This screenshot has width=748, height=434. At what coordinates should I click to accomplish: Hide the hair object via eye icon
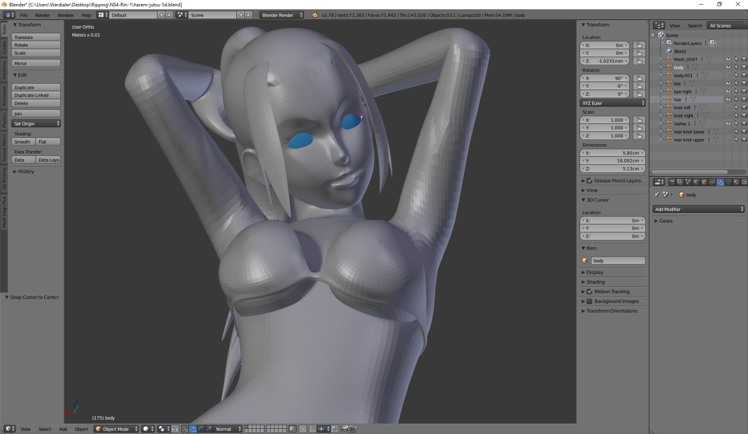728,99
